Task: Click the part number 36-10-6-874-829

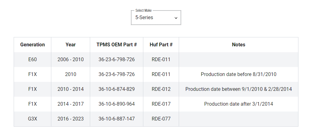Action: tap(117, 89)
